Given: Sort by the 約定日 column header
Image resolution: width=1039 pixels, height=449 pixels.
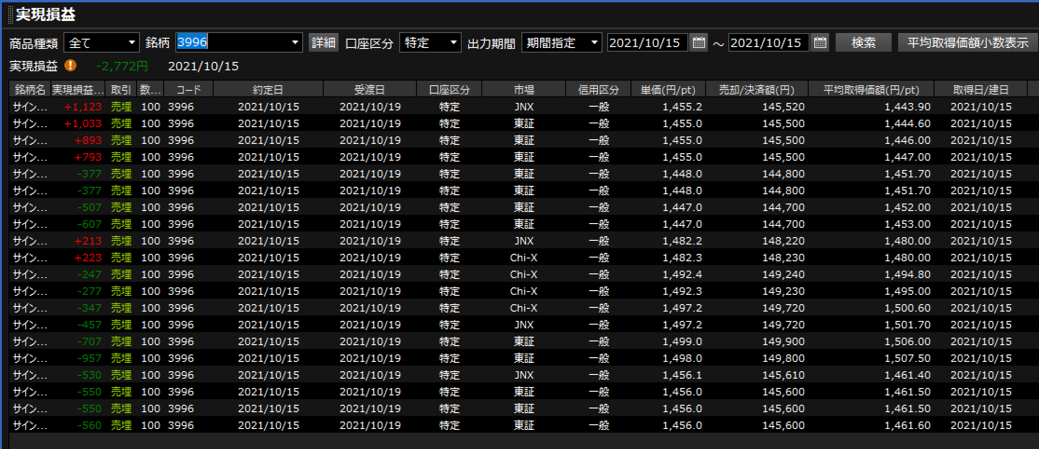Looking at the screenshot, I should point(268,89).
